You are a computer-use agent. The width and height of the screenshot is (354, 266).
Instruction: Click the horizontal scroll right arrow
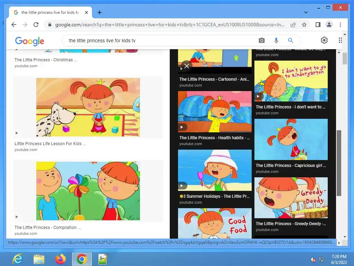click(339, 243)
